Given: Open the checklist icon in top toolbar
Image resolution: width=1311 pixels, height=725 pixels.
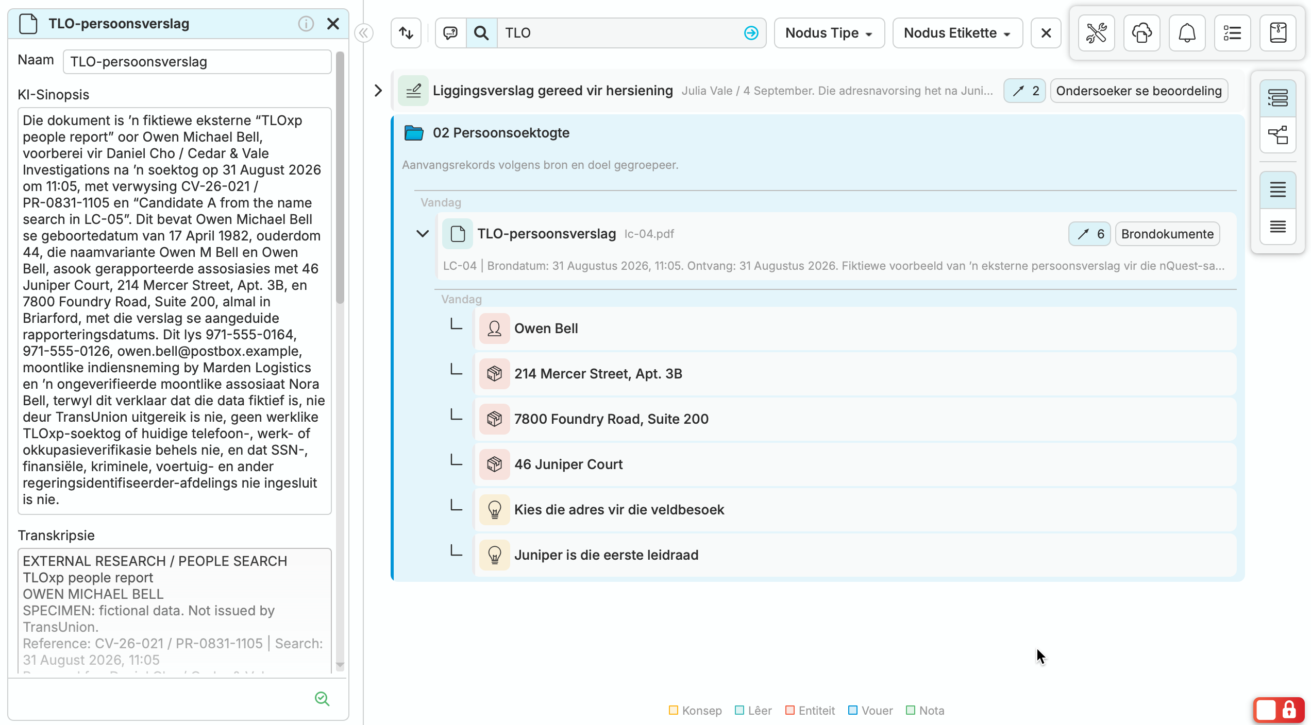Looking at the screenshot, I should pyautogui.click(x=1232, y=33).
